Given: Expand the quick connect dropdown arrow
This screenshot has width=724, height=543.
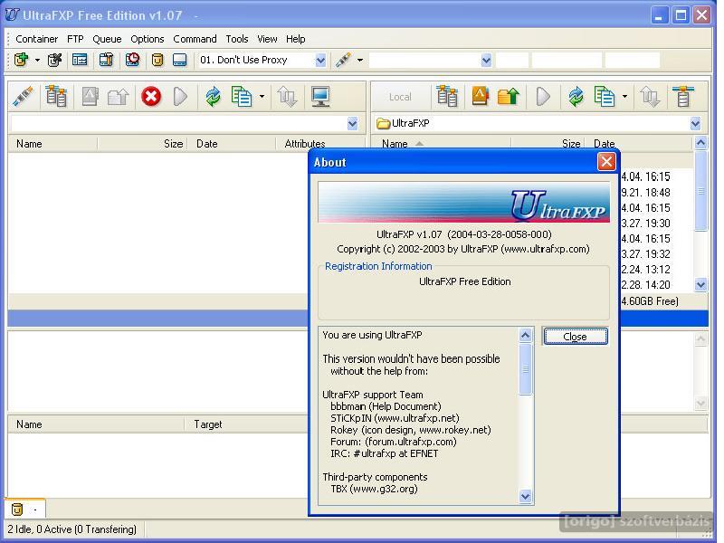Looking at the screenshot, I should coord(360,60).
